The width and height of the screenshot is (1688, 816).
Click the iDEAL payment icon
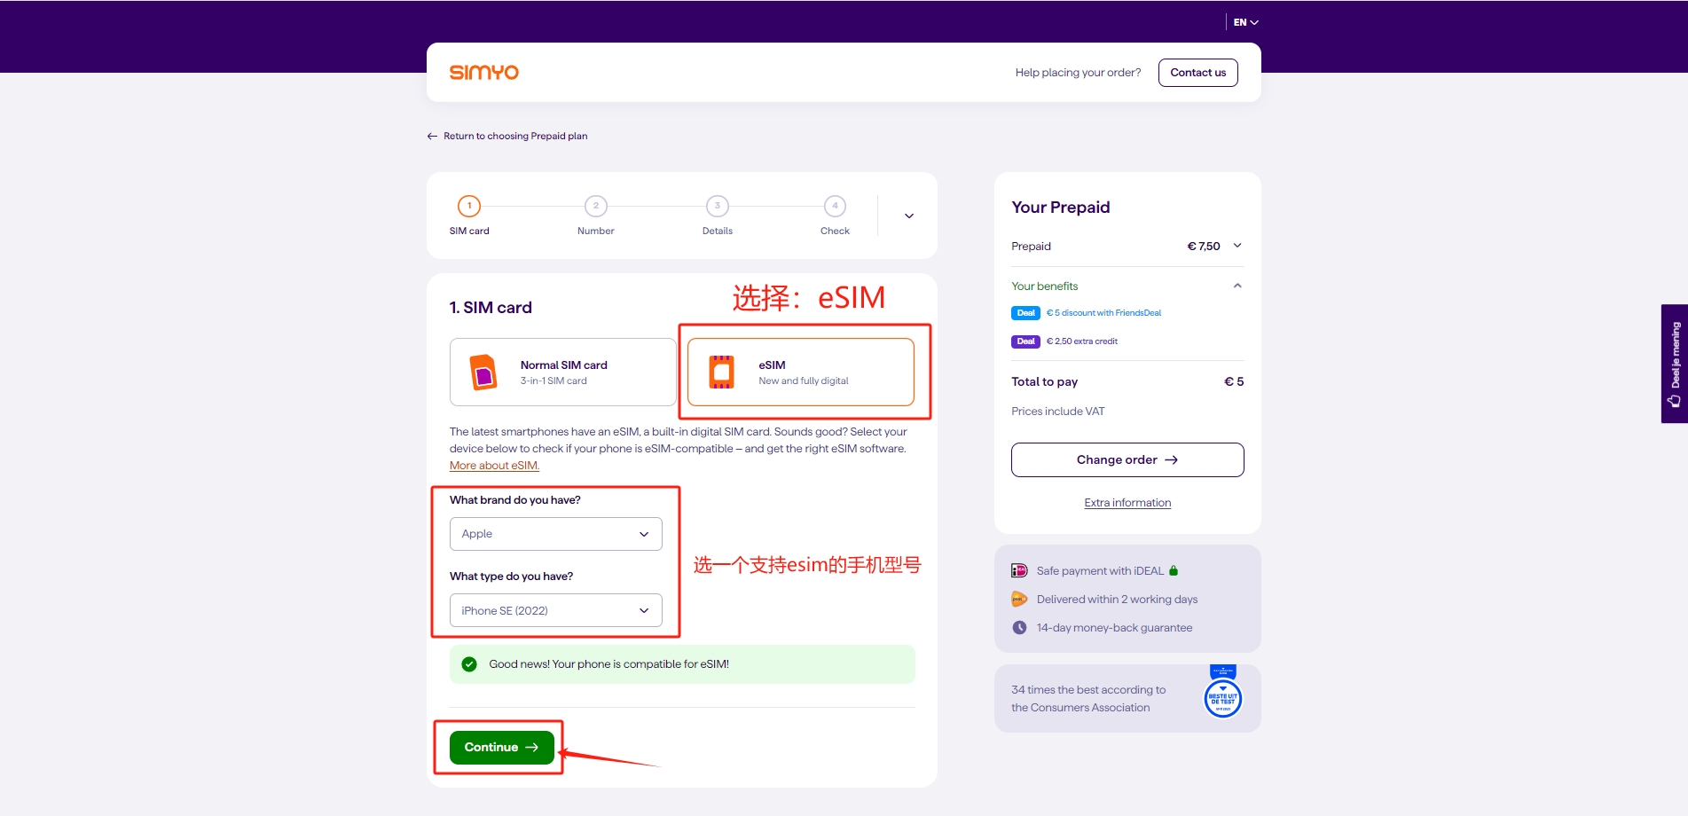(1019, 571)
